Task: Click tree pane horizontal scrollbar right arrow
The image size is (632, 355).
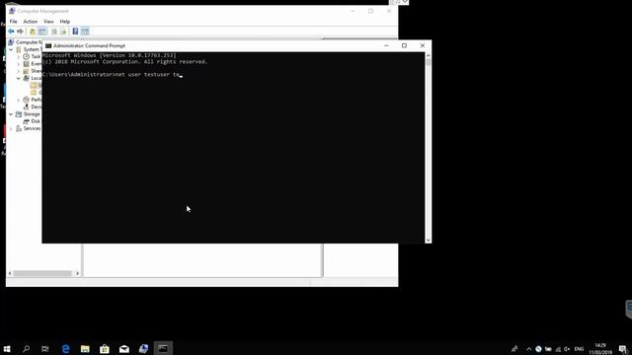Action: (x=77, y=273)
